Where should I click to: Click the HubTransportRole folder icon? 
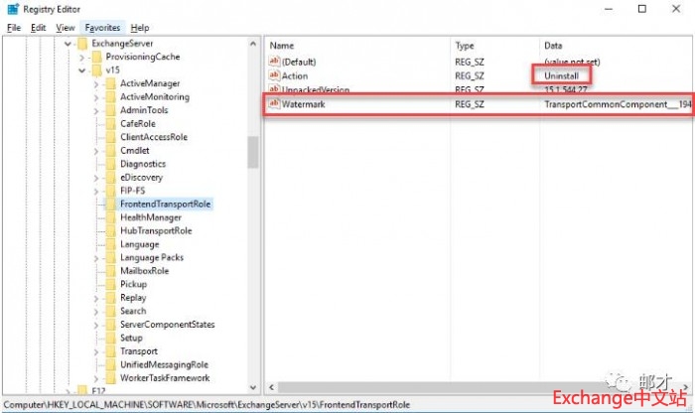click(x=110, y=230)
